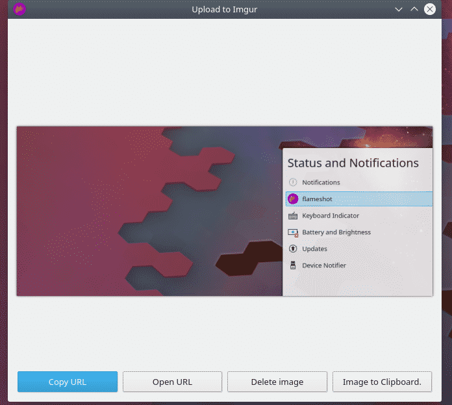Screen dimensions: 452x405
Task: Close the Upload to Imgur dialog
Action: click(430, 9)
